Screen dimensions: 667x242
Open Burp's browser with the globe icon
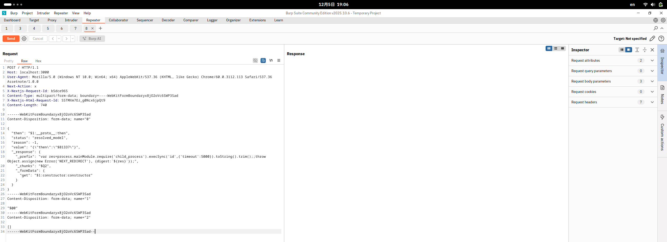point(655,20)
